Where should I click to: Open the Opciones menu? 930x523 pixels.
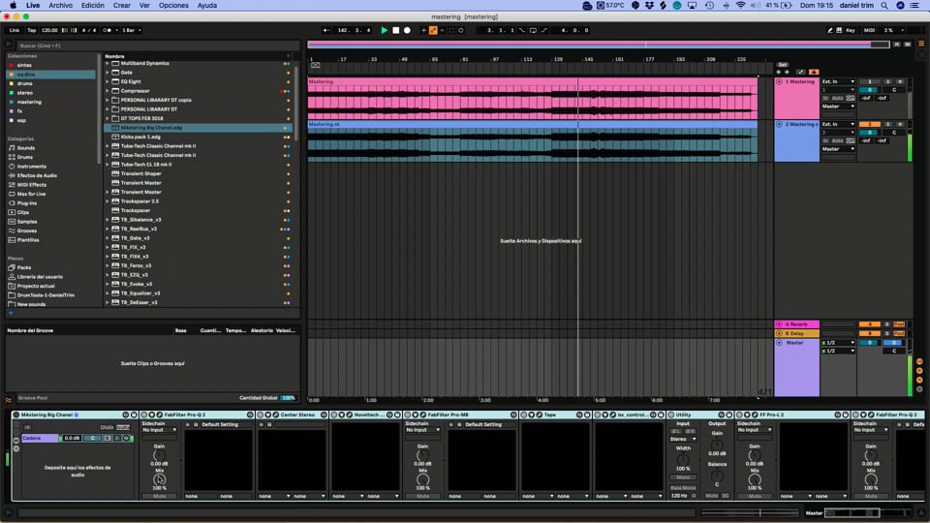[173, 6]
